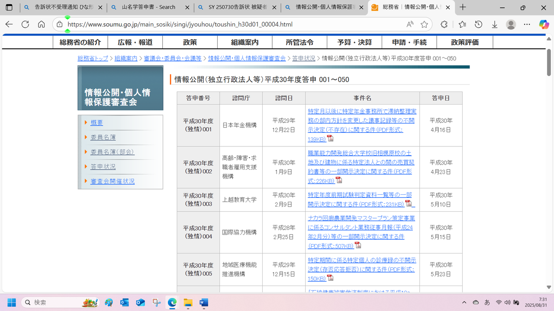The height and width of the screenshot is (311, 554).
Task: Go back to the previous page
Action: pyautogui.click(x=9, y=25)
